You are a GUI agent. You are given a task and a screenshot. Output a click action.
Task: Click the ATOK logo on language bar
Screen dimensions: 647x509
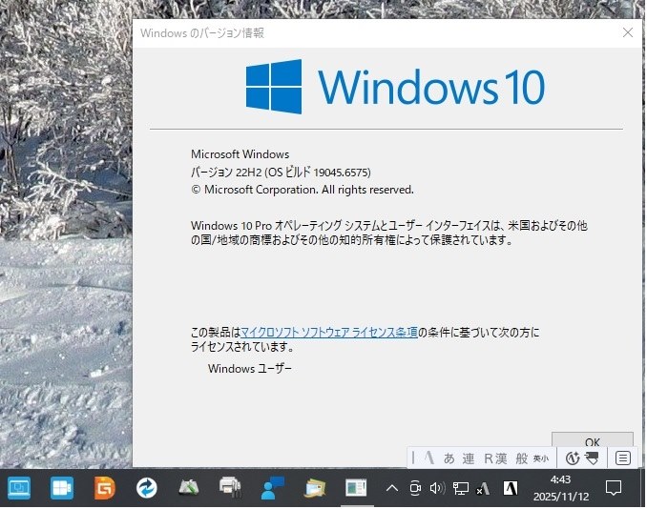coord(429,458)
